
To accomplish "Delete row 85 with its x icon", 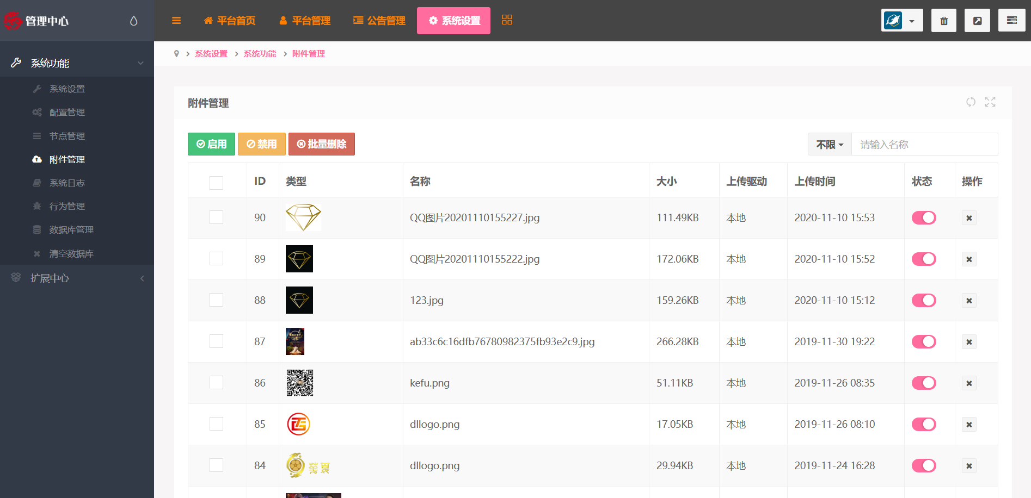I will click(969, 425).
